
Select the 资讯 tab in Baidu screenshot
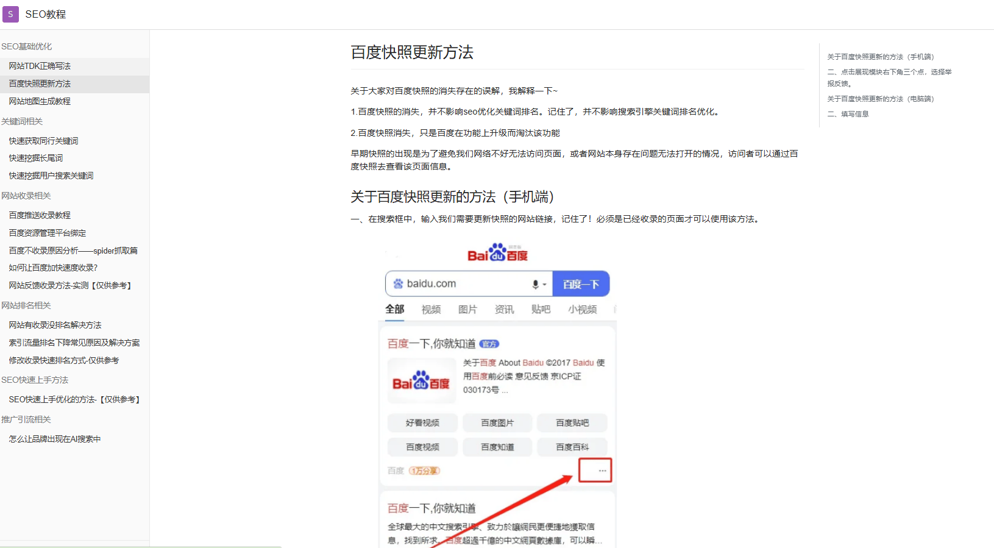pos(504,310)
